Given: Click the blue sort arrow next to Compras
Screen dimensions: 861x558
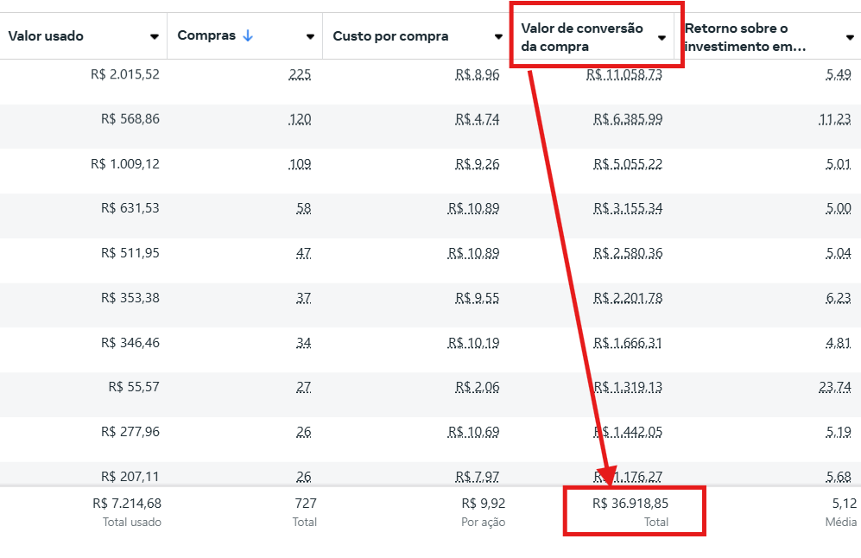Looking at the screenshot, I should click(x=248, y=35).
